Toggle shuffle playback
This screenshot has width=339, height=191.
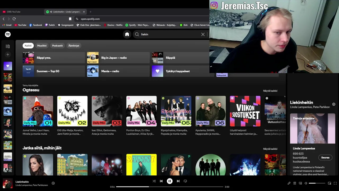coord(154,181)
